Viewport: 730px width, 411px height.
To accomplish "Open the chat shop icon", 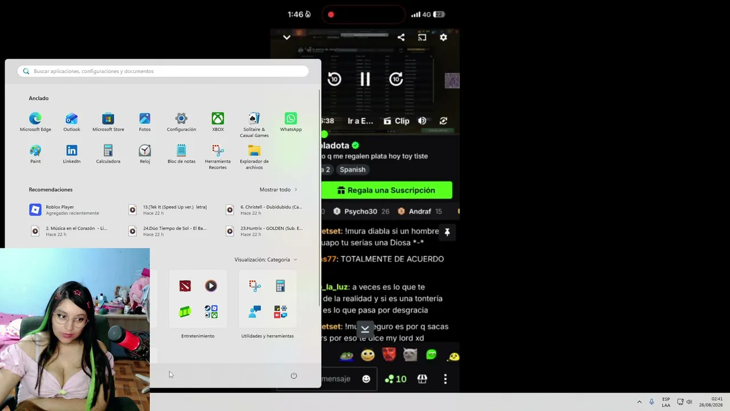I will point(422,378).
